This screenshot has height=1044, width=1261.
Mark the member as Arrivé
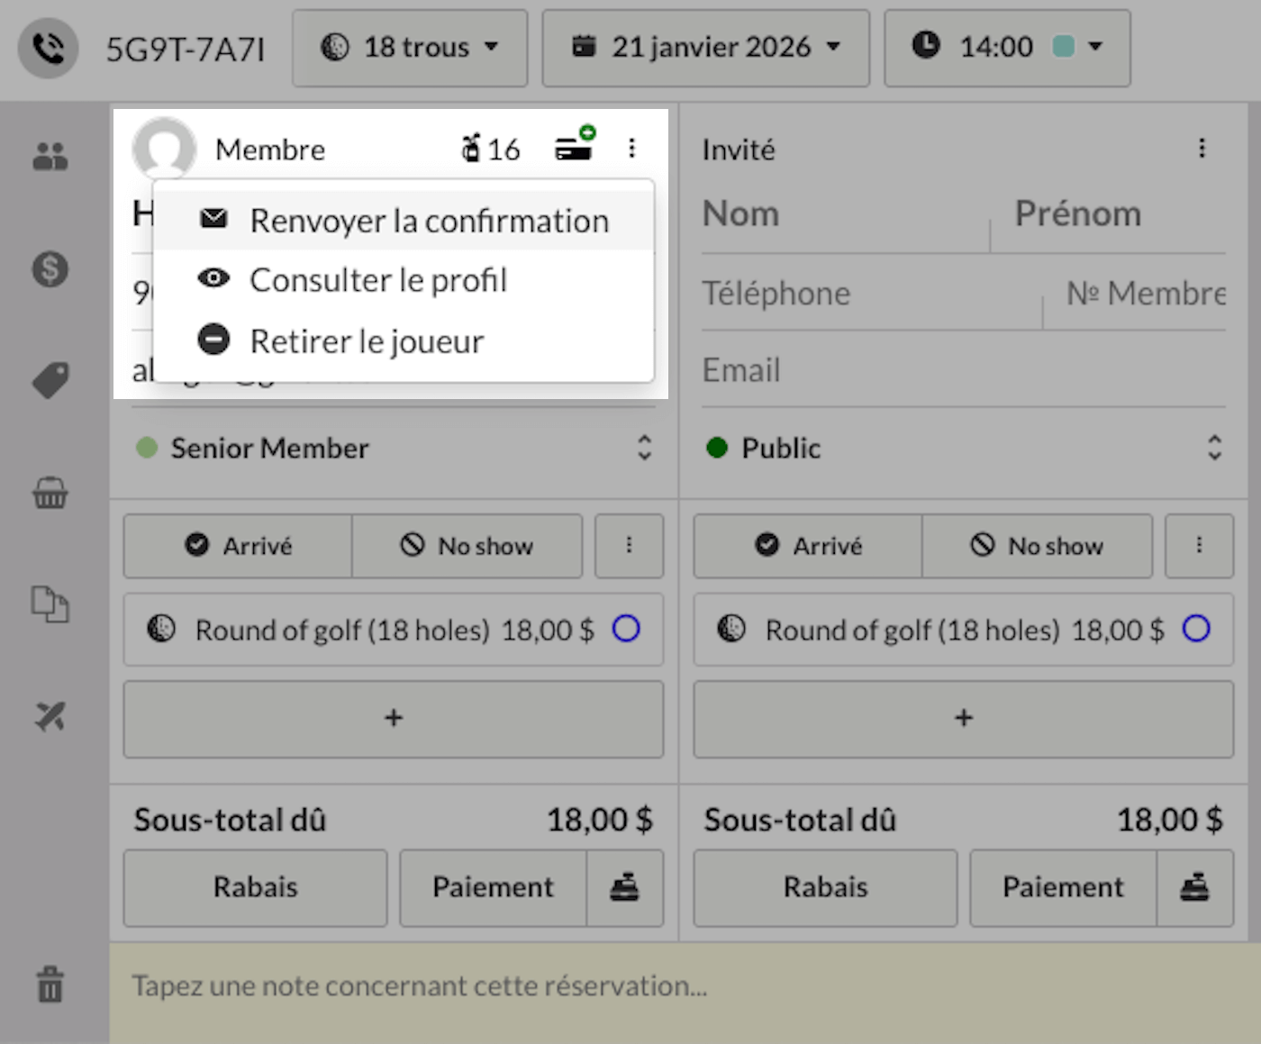pos(238,545)
